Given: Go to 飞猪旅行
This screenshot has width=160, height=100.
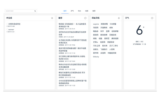Looking at the screenshot, I should (104, 49).
